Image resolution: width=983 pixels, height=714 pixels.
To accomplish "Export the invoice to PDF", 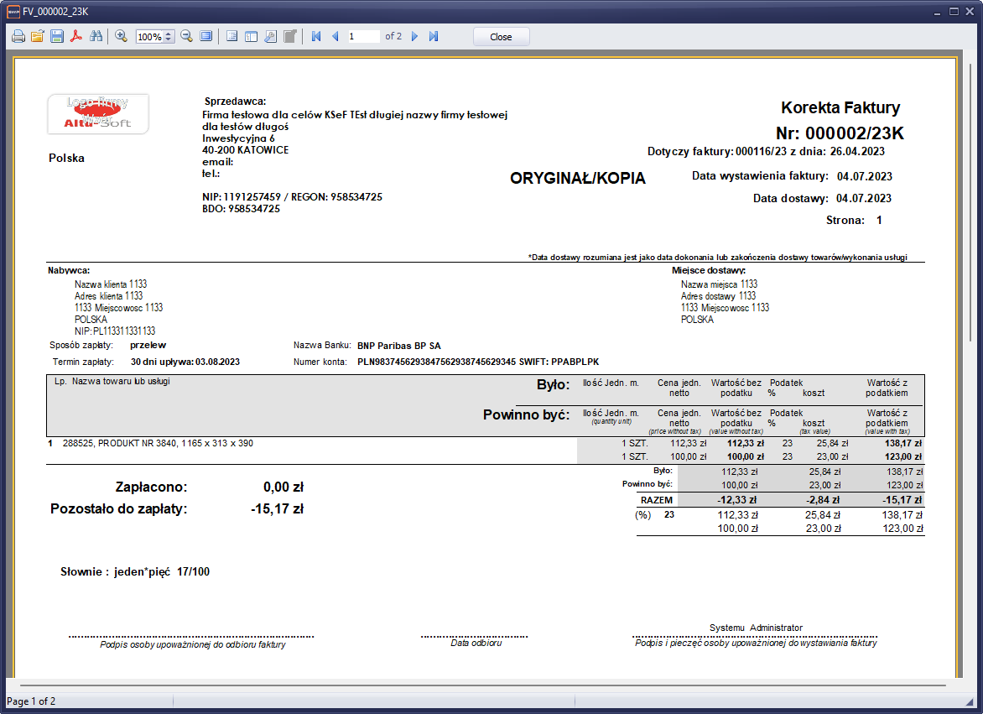I will (76, 37).
